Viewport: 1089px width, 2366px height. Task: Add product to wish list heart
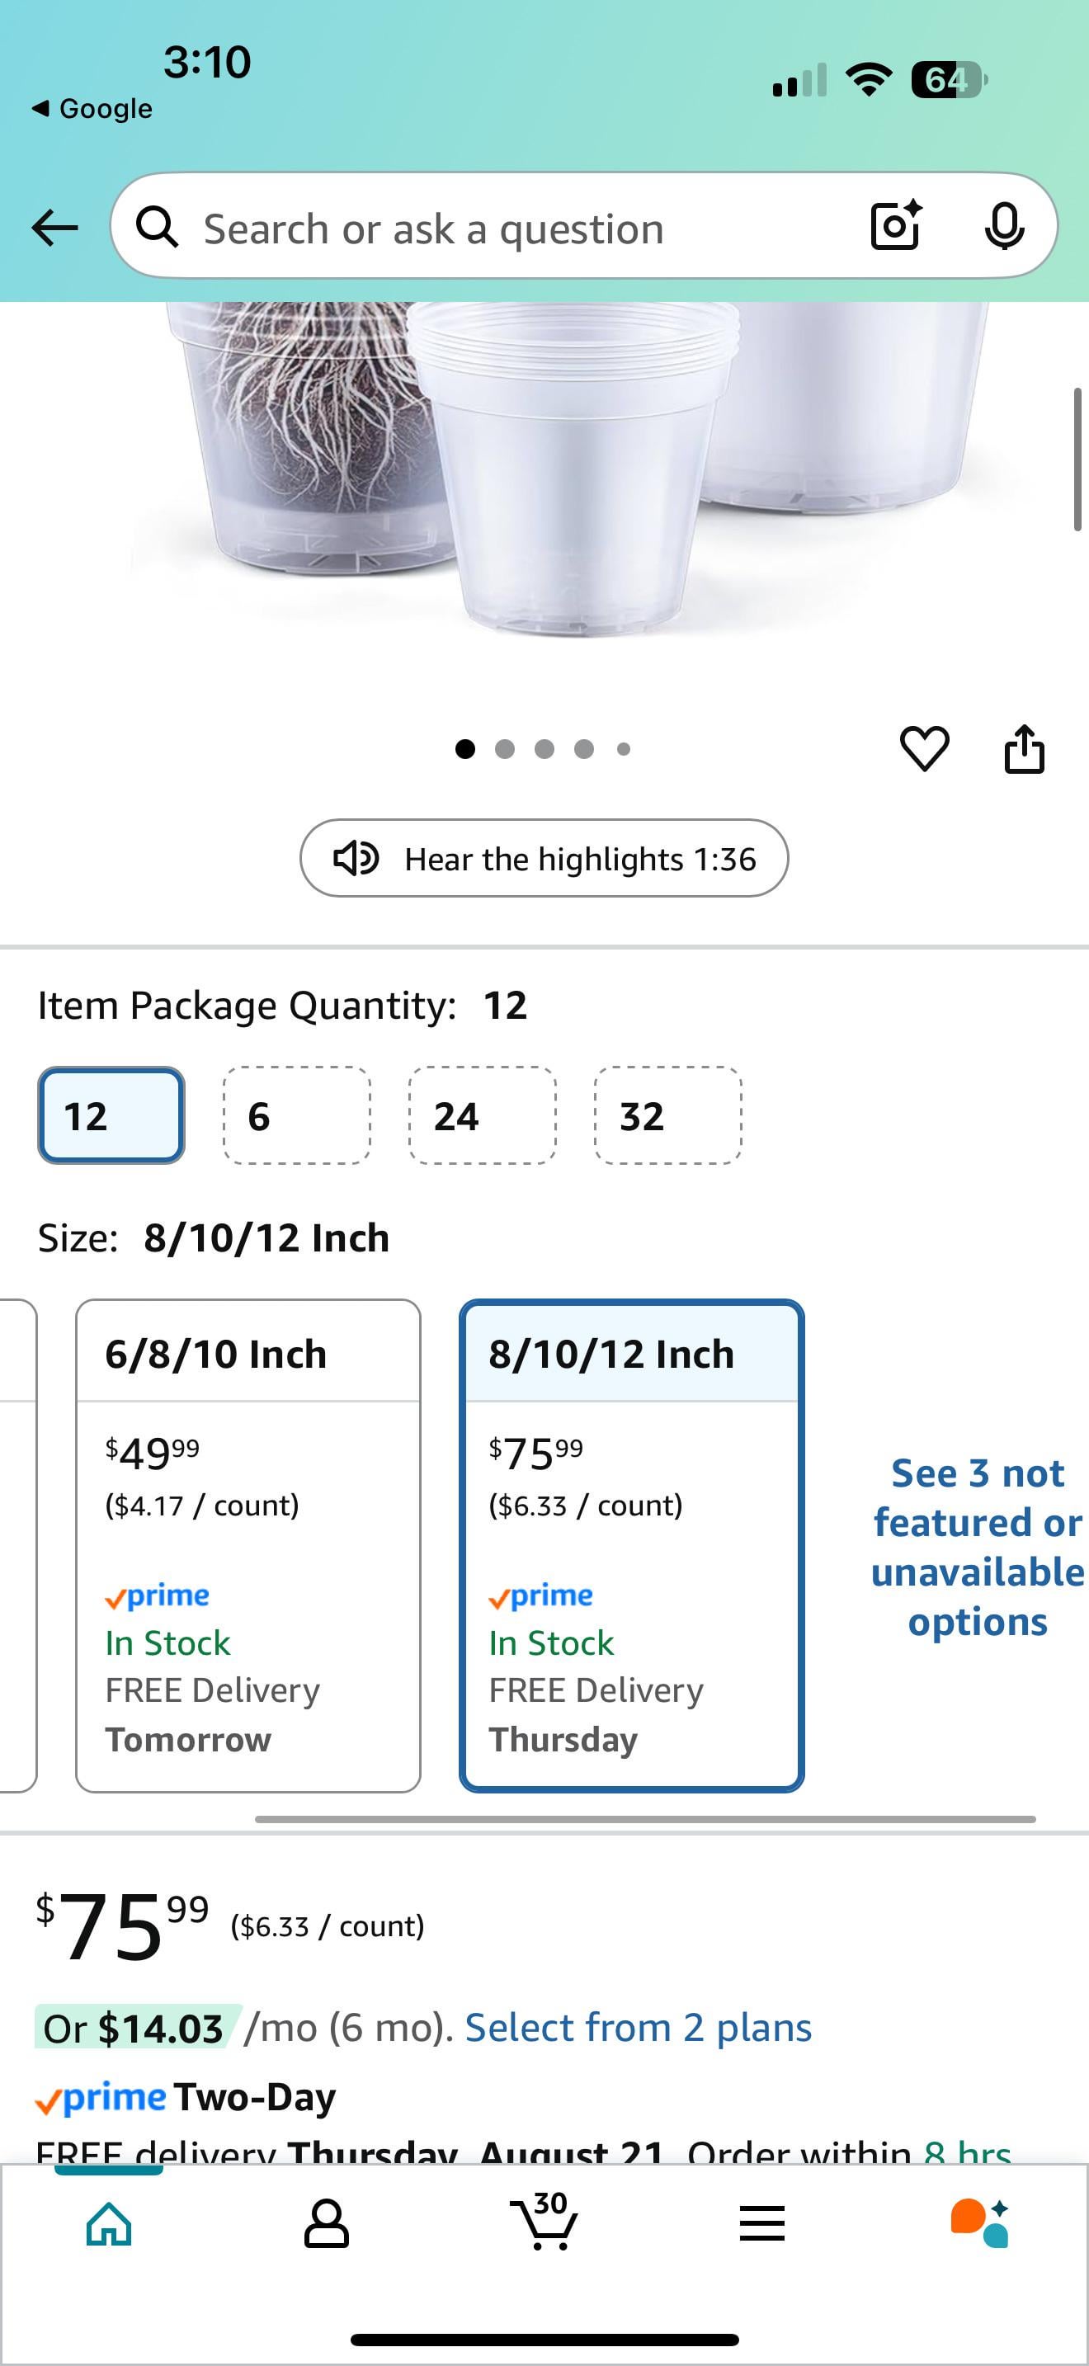(x=924, y=748)
